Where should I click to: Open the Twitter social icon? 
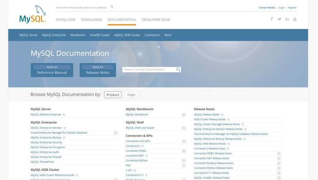pos(279,19)
